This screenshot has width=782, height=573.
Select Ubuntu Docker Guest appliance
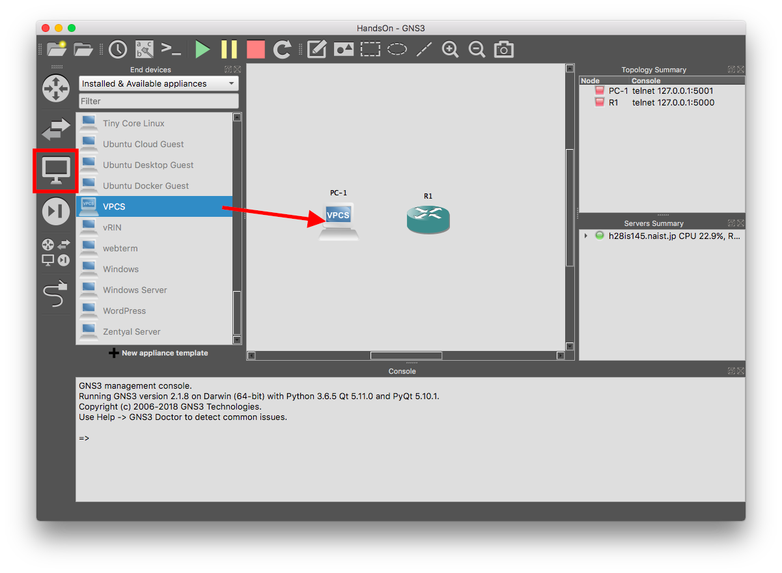[154, 186]
